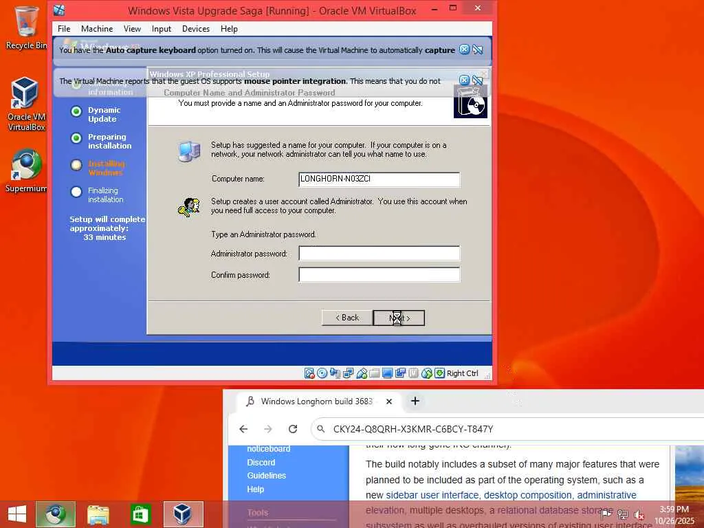Reload the page in the browser
This screenshot has width=704, height=528.
[x=293, y=429]
